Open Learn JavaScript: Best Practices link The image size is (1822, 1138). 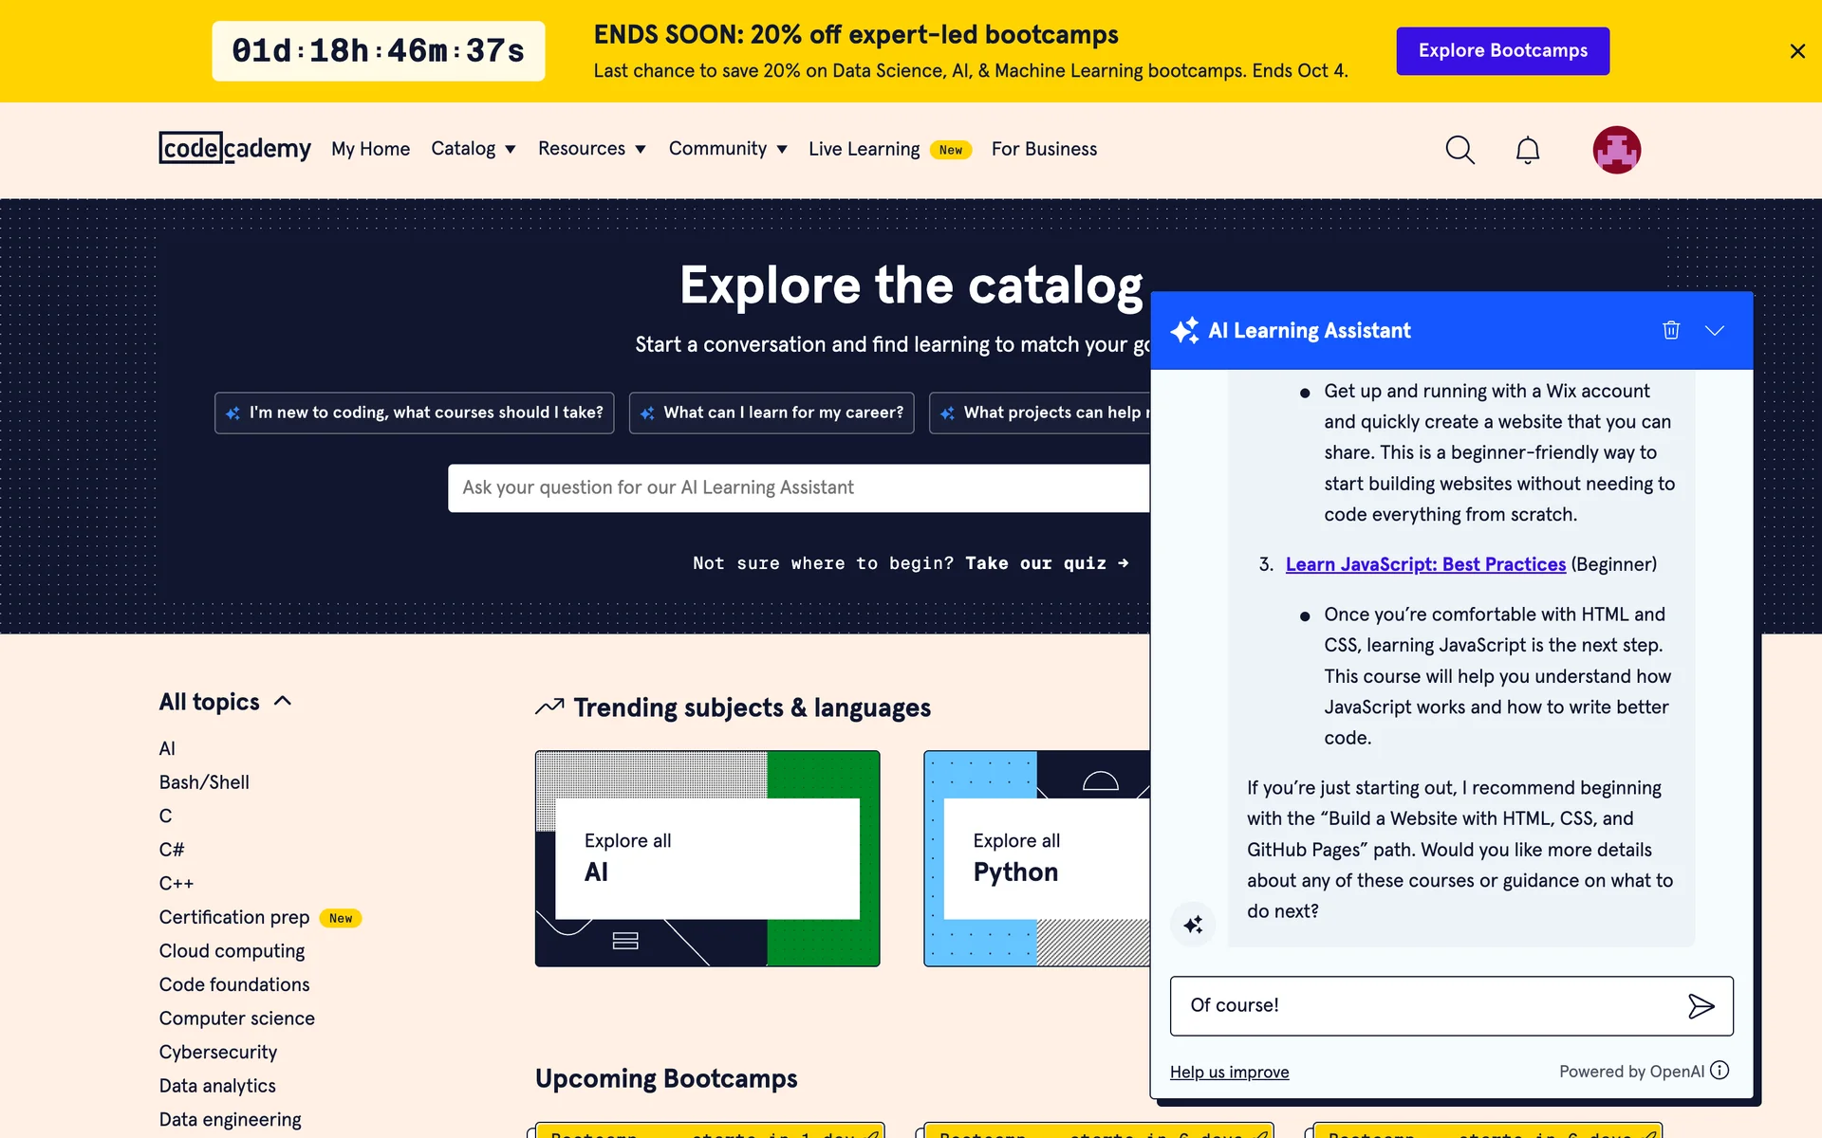pyautogui.click(x=1425, y=564)
